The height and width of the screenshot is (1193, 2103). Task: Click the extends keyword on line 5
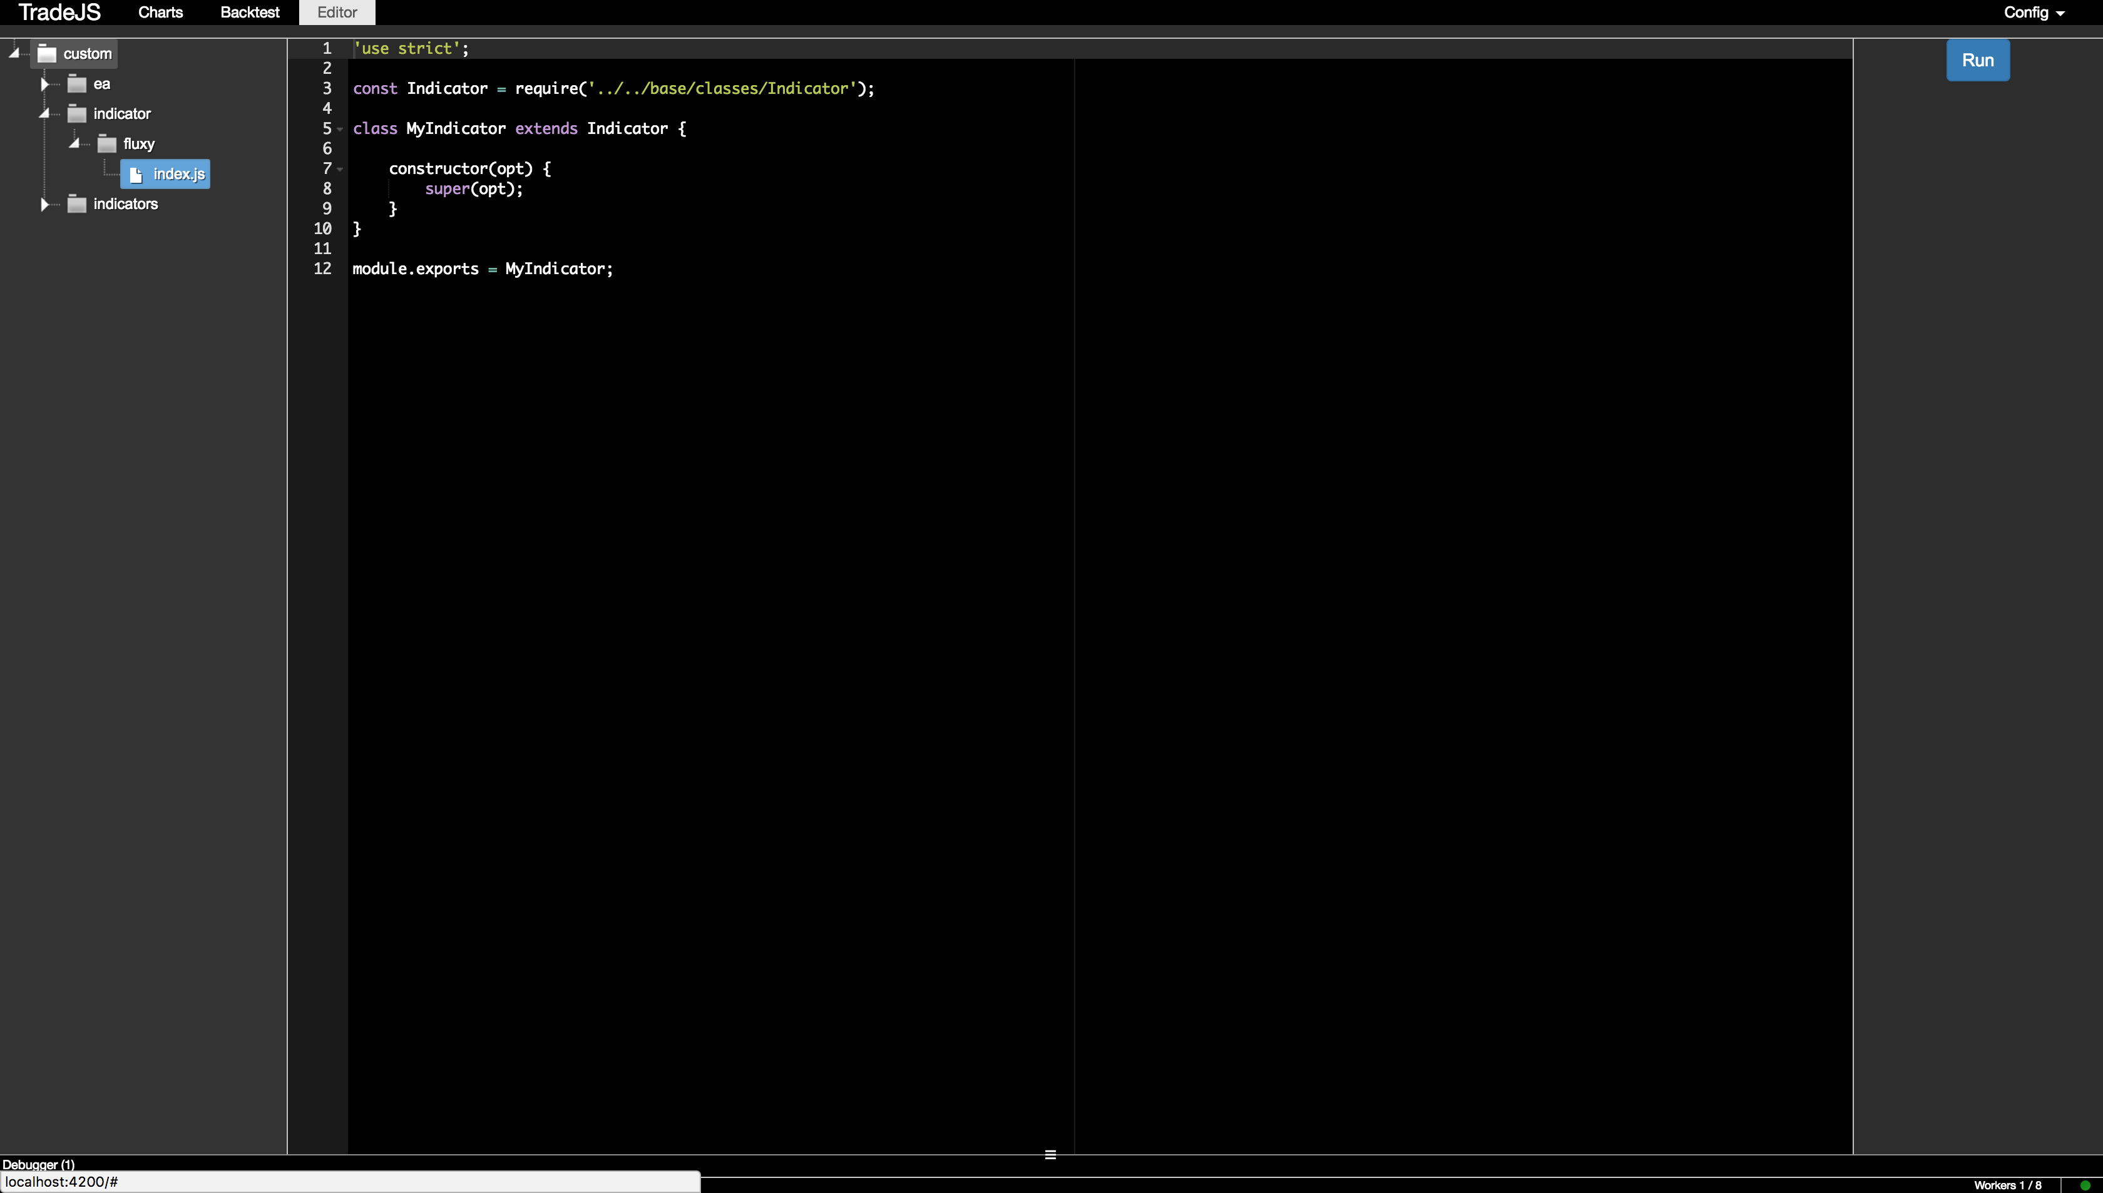[546, 129]
